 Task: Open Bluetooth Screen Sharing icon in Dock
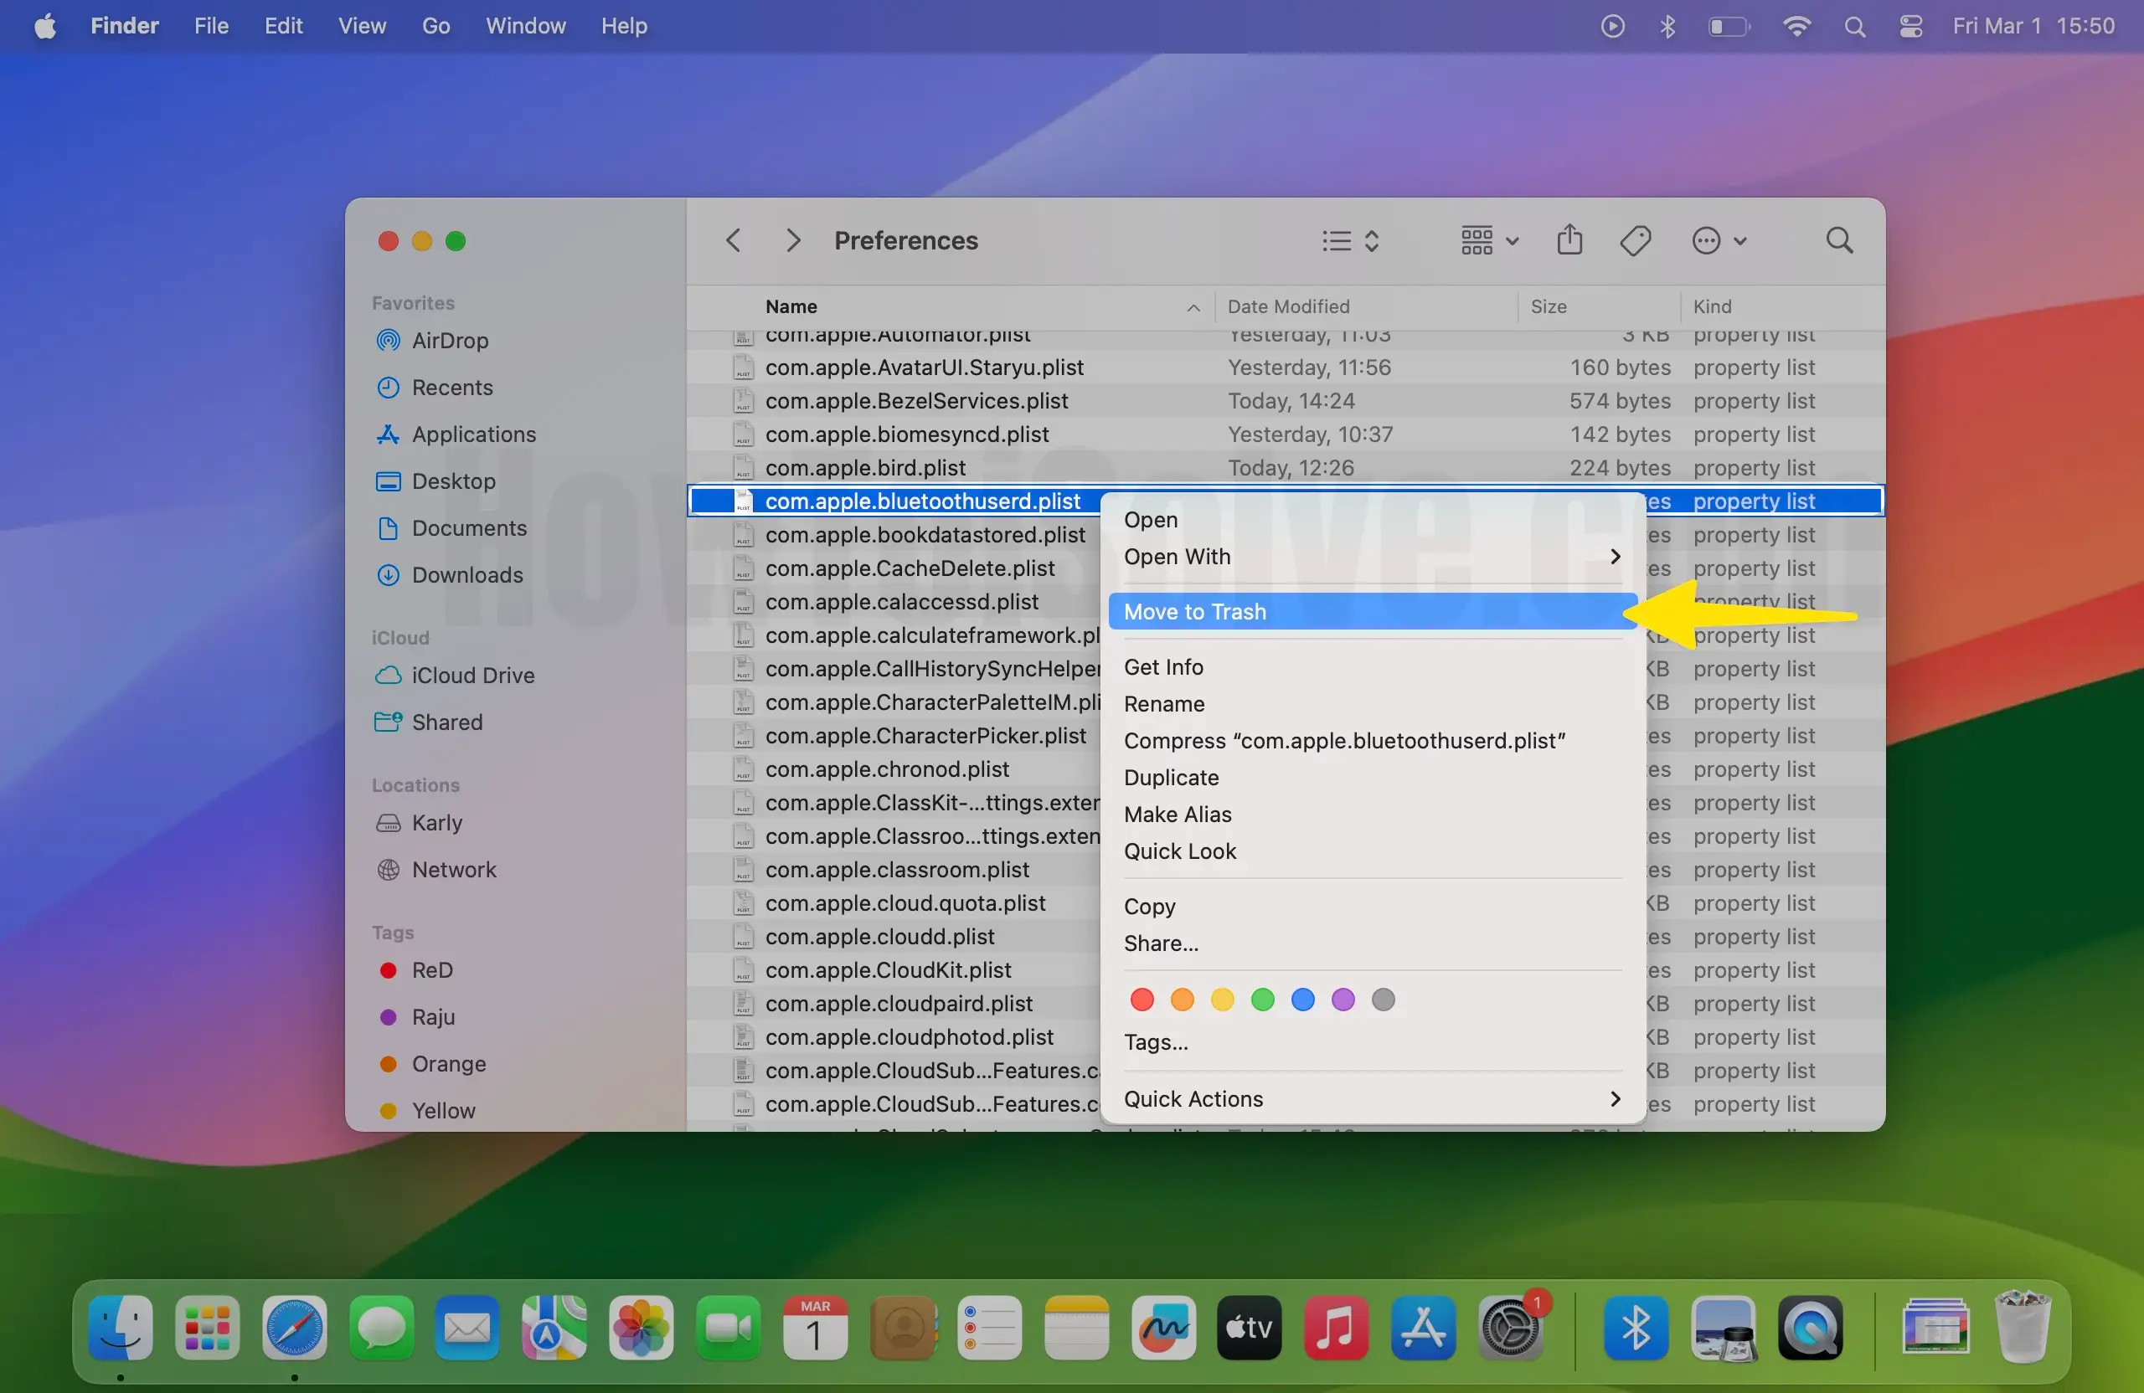[1635, 1327]
